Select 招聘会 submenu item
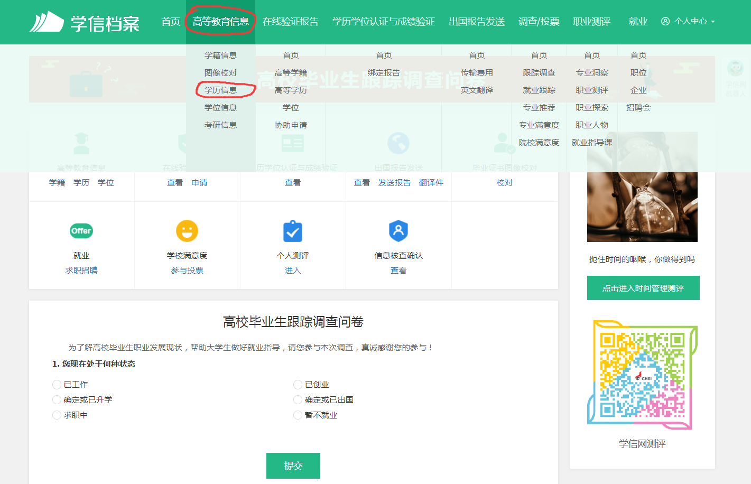Screen dimensions: 751x484 638,107
